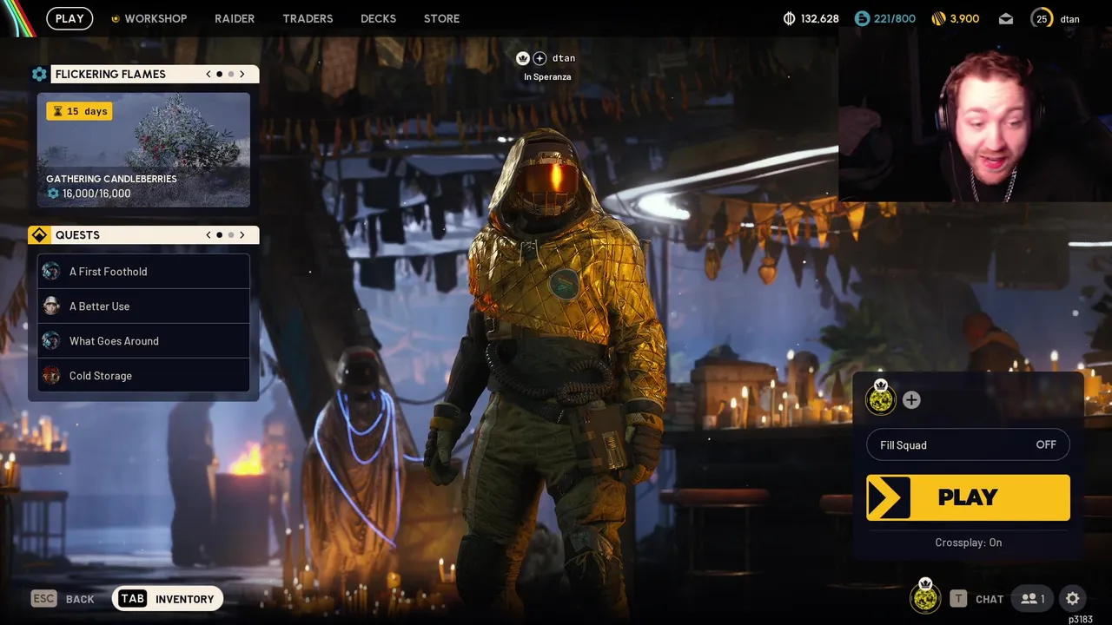Select the second Quests page dot

coord(231,235)
